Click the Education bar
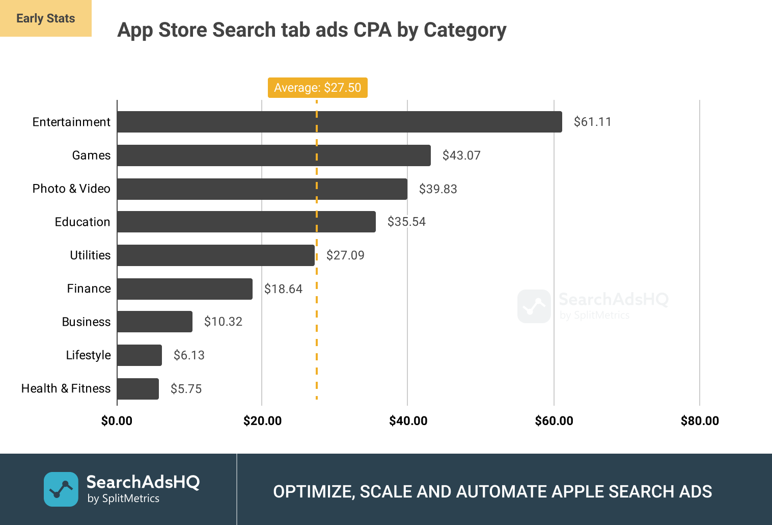The width and height of the screenshot is (772, 525). coord(246,222)
